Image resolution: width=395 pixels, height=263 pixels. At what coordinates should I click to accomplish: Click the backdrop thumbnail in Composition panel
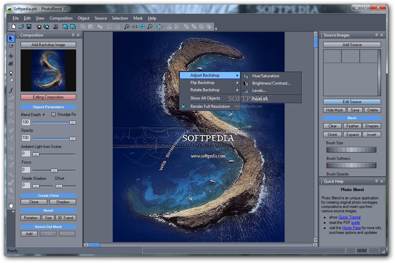click(x=48, y=70)
